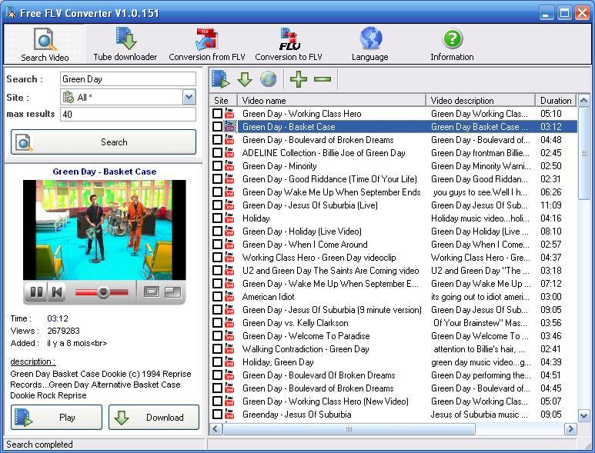
Task: Open the Search Video tab
Action: pyautogui.click(x=45, y=44)
